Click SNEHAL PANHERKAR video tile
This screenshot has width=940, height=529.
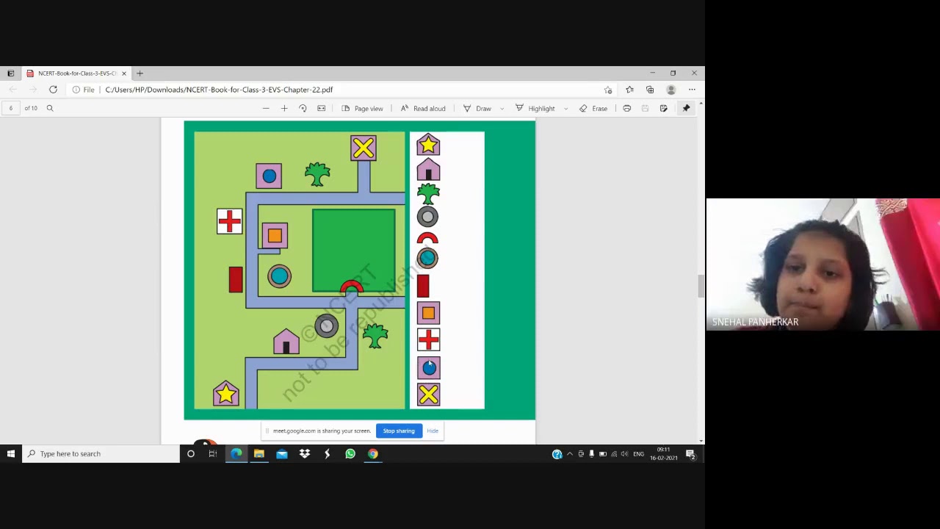[822, 264]
